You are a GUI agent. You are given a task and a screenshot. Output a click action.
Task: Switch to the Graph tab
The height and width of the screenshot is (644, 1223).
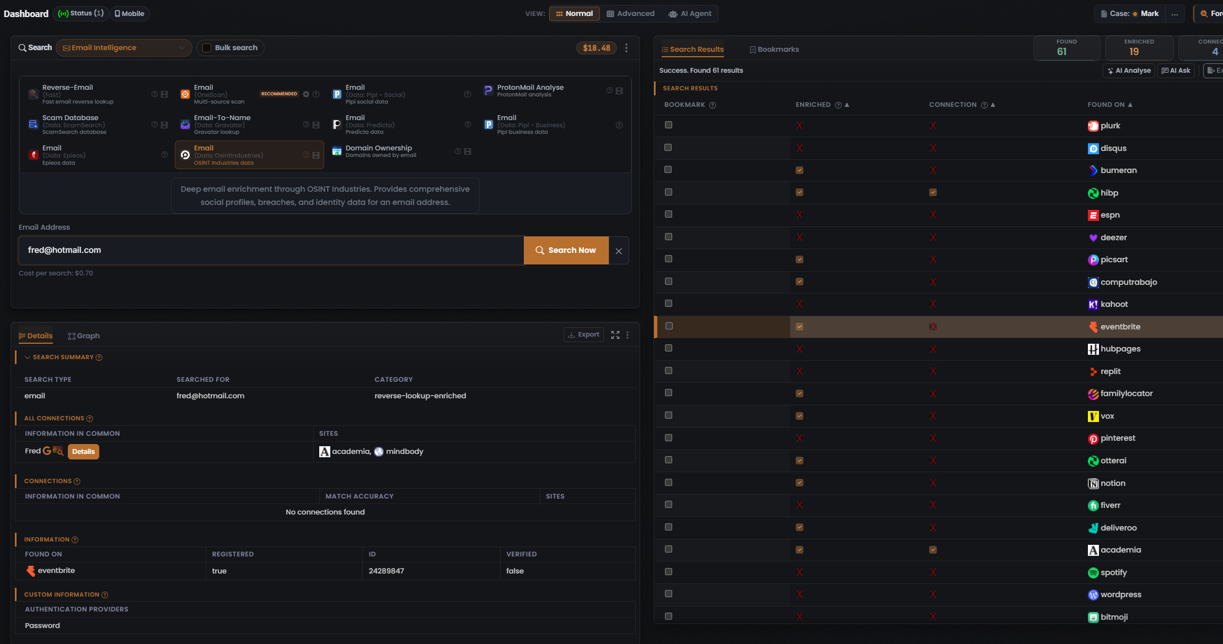[84, 336]
